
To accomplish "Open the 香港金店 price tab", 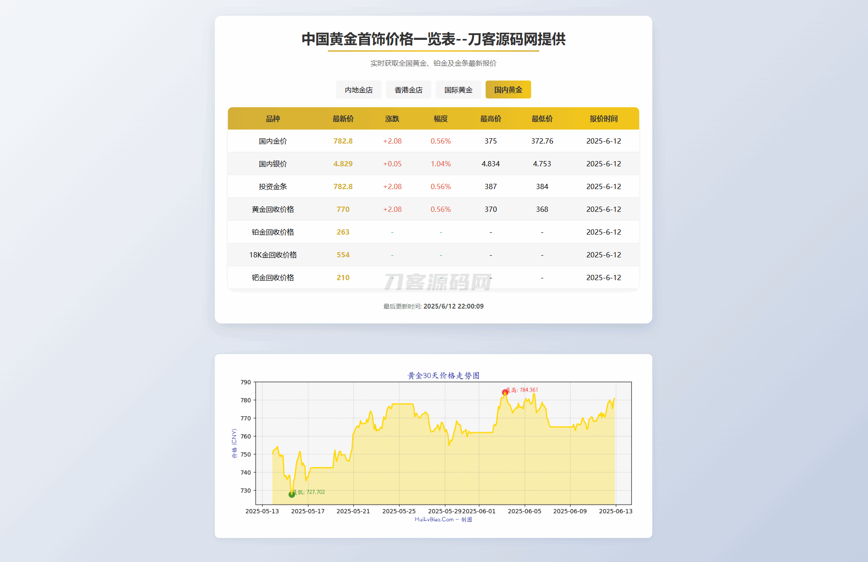I will click(x=408, y=89).
